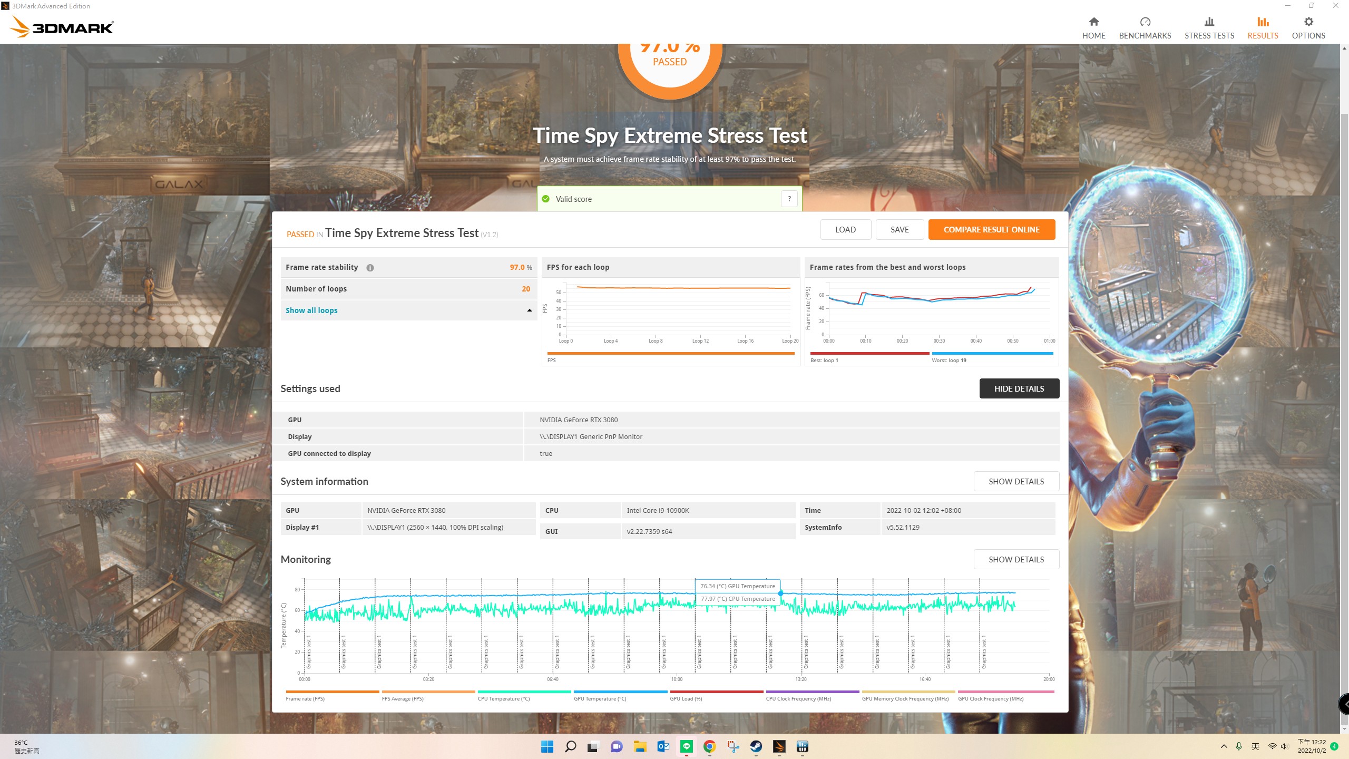
Task: Toggle the FPS legend under loop chart
Action: pos(670,357)
